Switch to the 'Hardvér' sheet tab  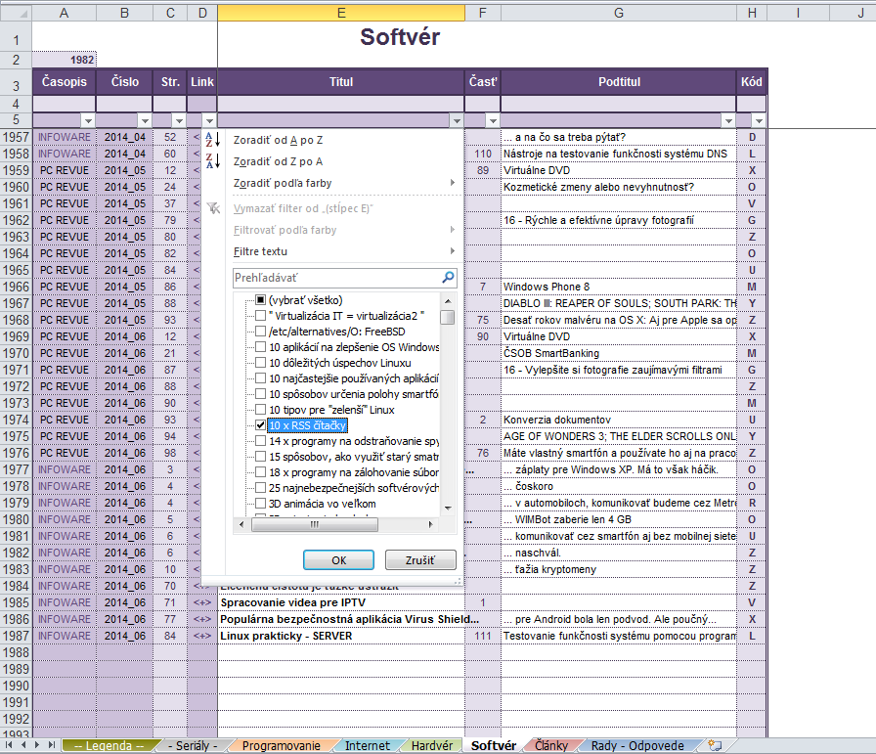tap(432, 745)
